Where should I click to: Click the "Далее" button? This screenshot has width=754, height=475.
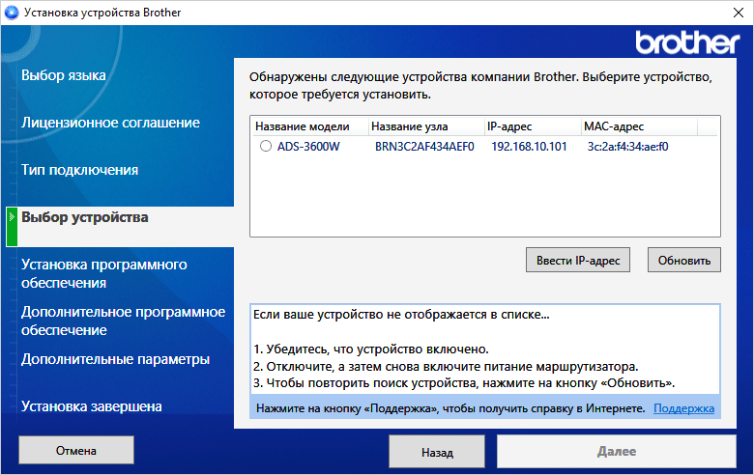coord(616,452)
